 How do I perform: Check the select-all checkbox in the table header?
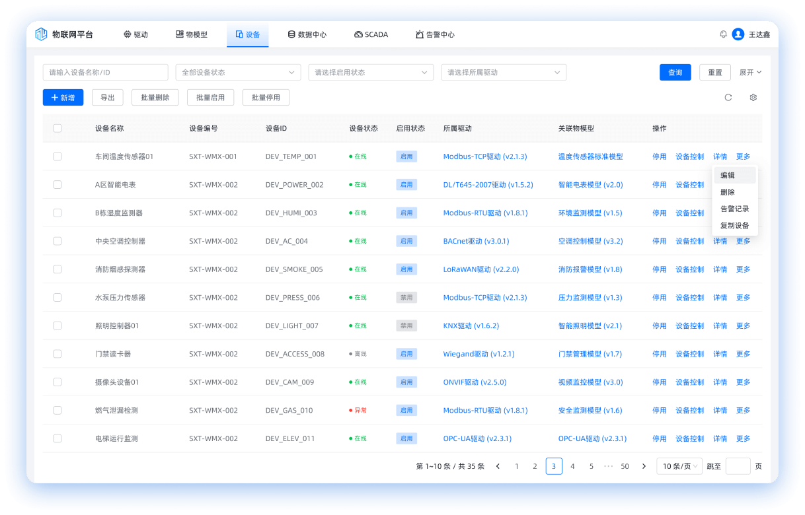click(x=57, y=128)
